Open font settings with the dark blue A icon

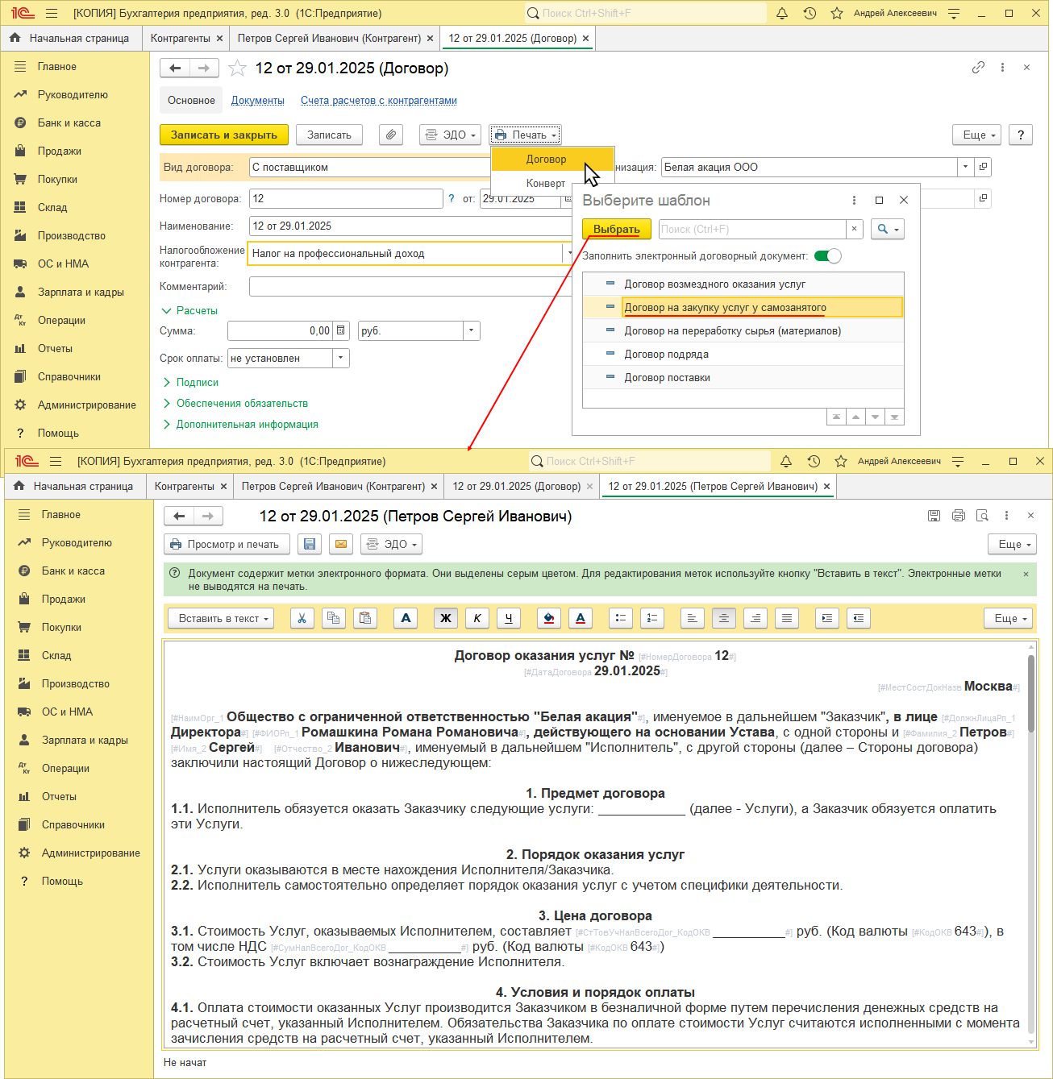tap(406, 618)
